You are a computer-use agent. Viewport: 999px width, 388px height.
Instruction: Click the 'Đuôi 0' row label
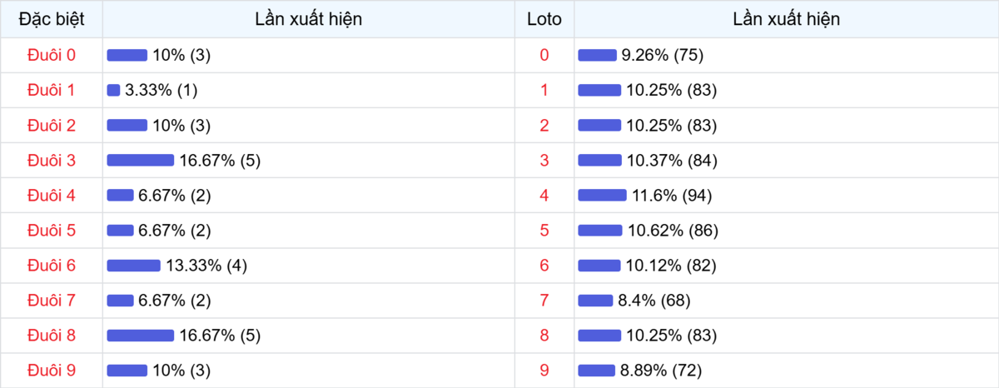52,55
